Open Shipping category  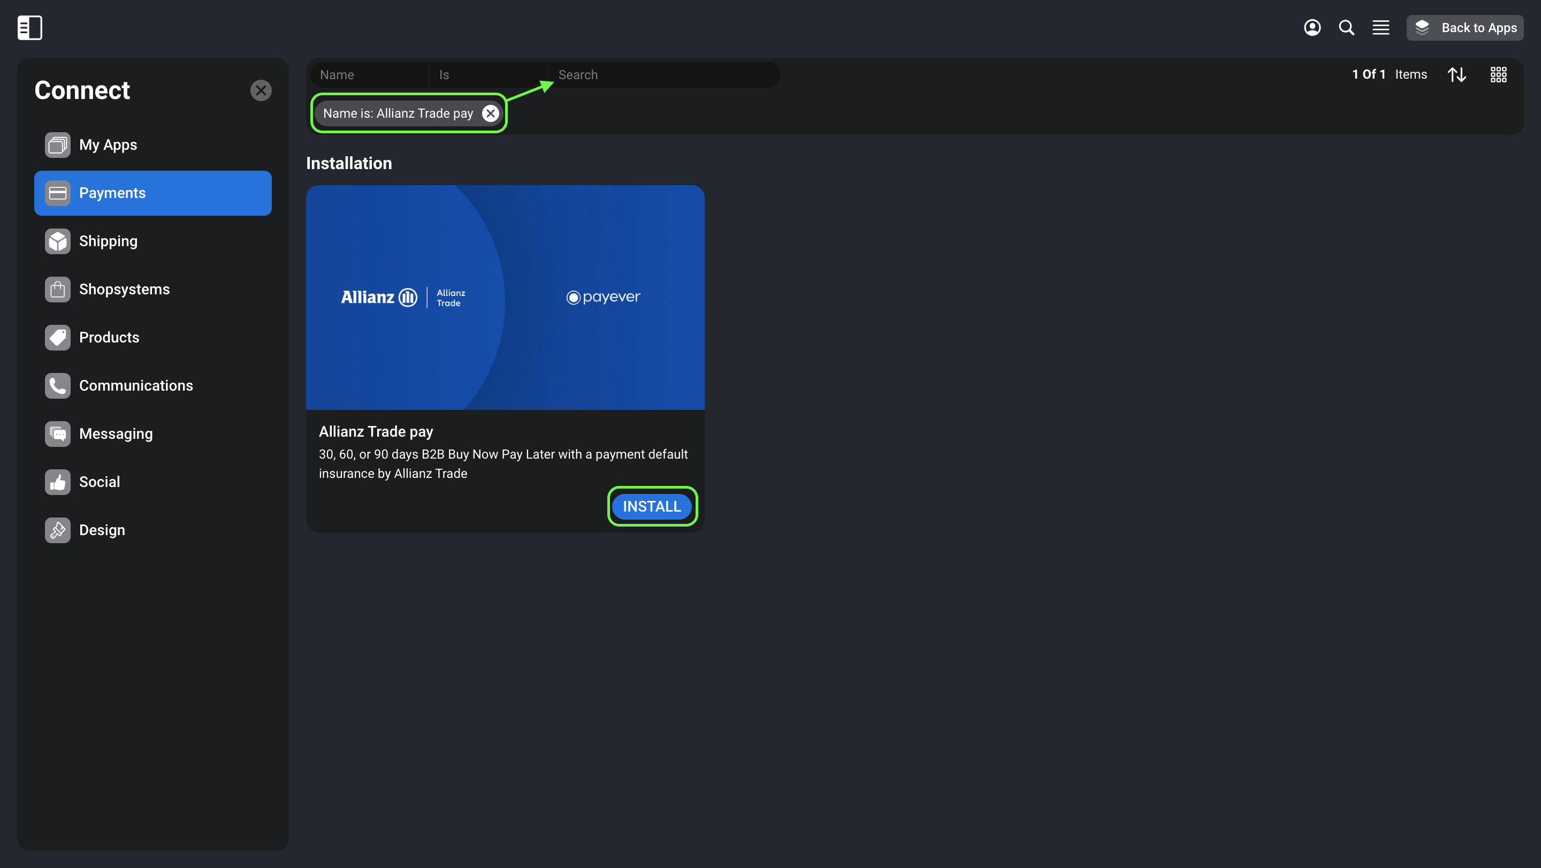click(153, 241)
